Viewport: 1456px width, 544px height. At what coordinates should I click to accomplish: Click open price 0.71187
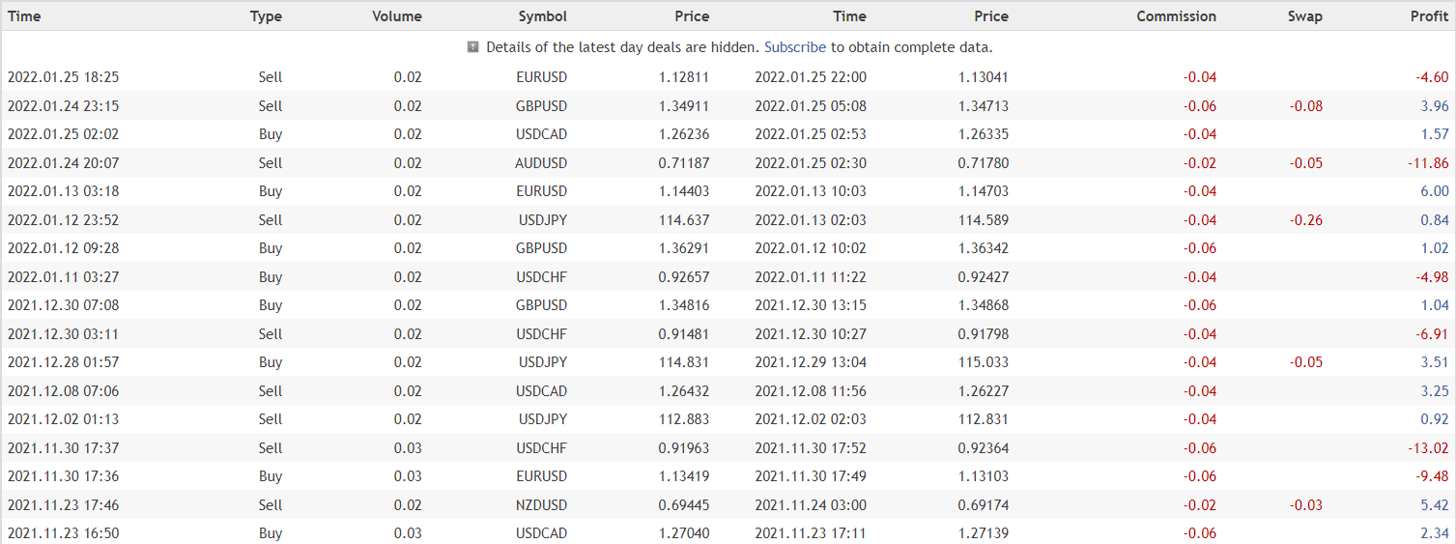coord(684,163)
